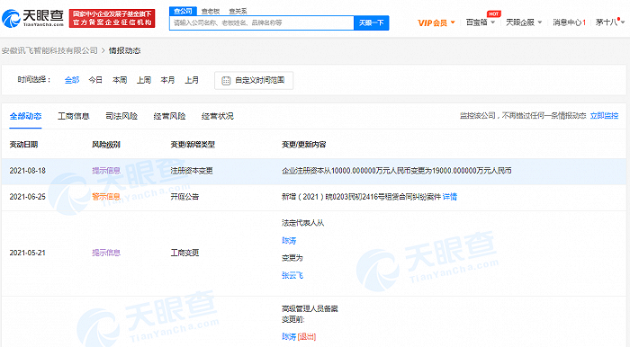The height and width of the screenshot is (347, 630).
Task: Click the 立即监控 link
Action: tap(604, 116)
